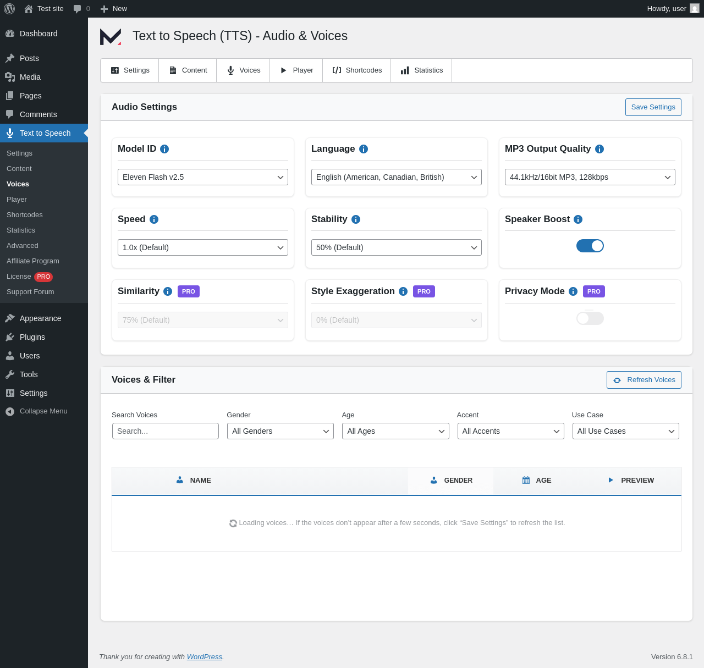Click the Dashboard gauge icon in sidebar

point(10,34)
